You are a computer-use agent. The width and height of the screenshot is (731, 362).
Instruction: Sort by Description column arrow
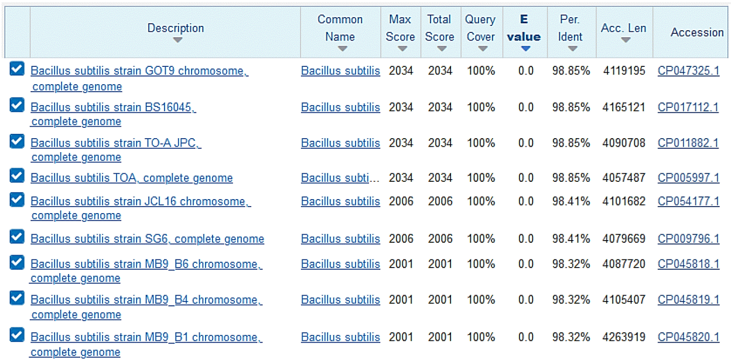(x=178, y=40)
